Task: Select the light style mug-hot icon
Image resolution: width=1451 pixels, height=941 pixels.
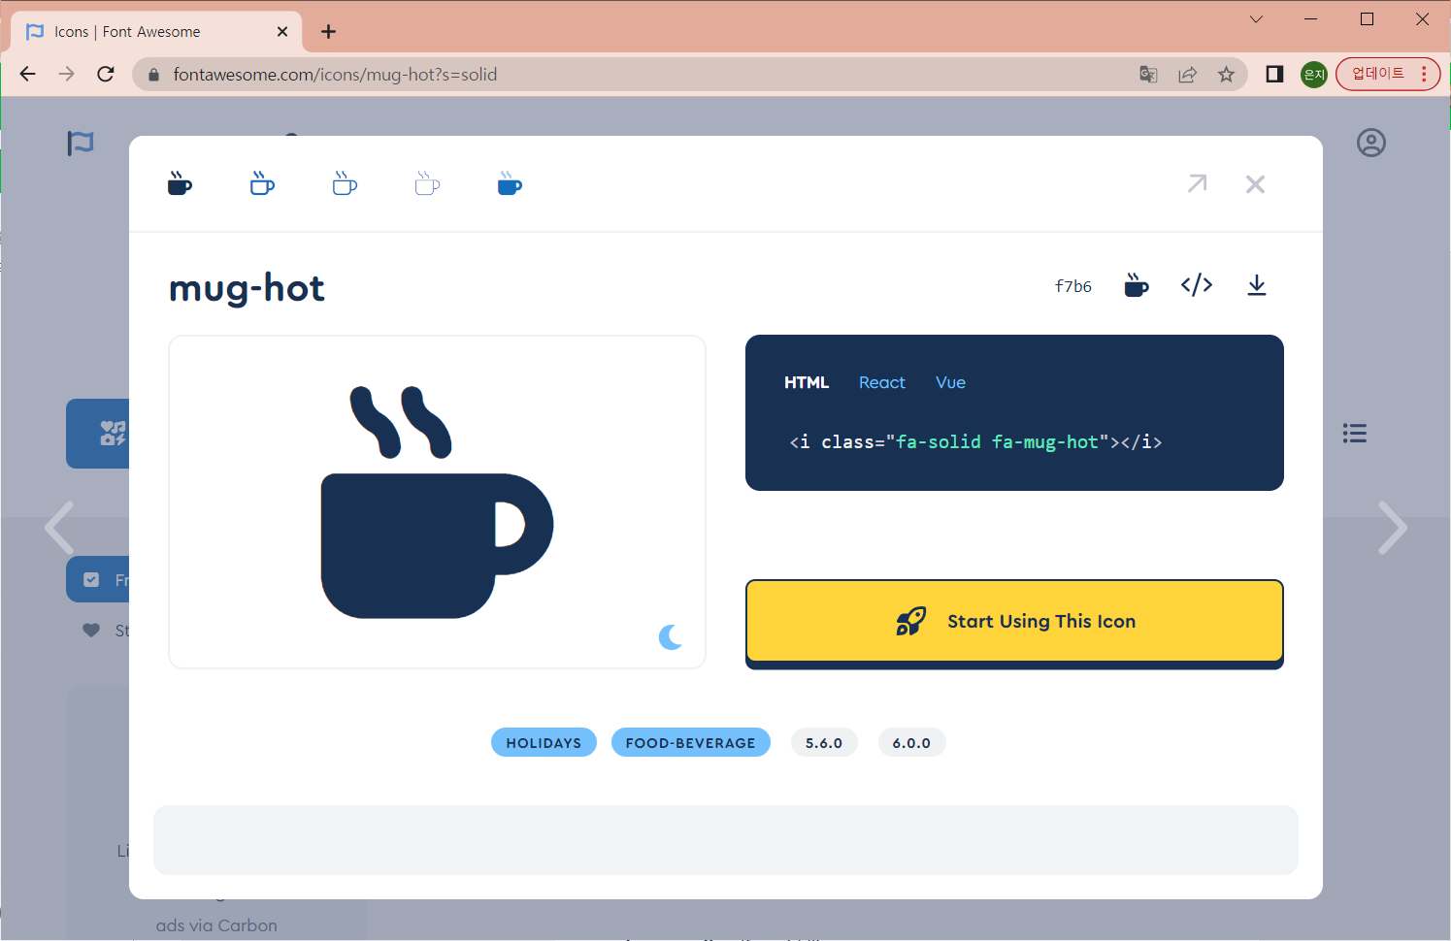Action: pos(345,183)
